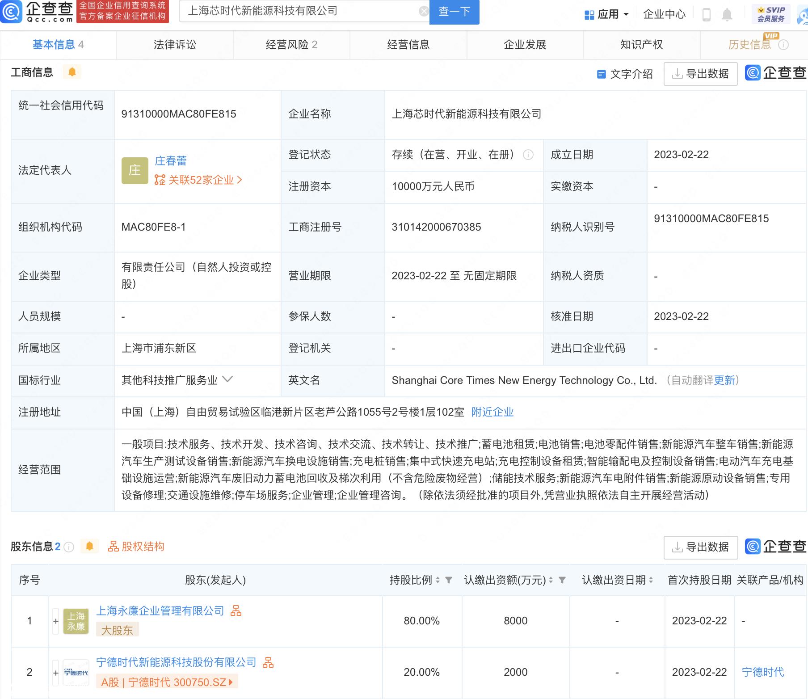This screenshot has width=808, height=699.
Task: Click the 宁德时代 CATL shareholder logo
Action: click(76, 673)
